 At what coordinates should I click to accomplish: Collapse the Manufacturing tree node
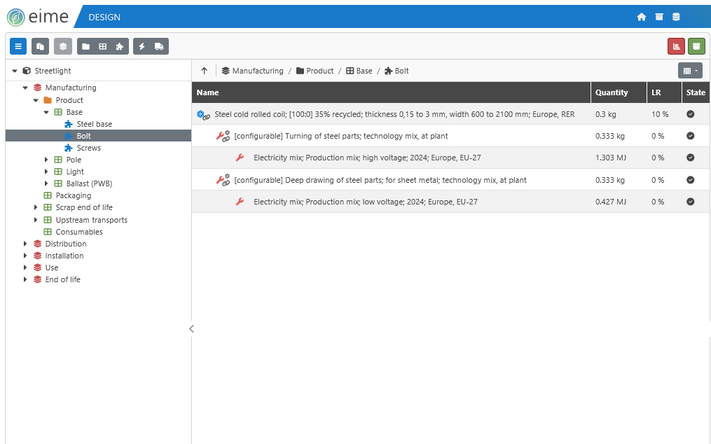[25, 88]
